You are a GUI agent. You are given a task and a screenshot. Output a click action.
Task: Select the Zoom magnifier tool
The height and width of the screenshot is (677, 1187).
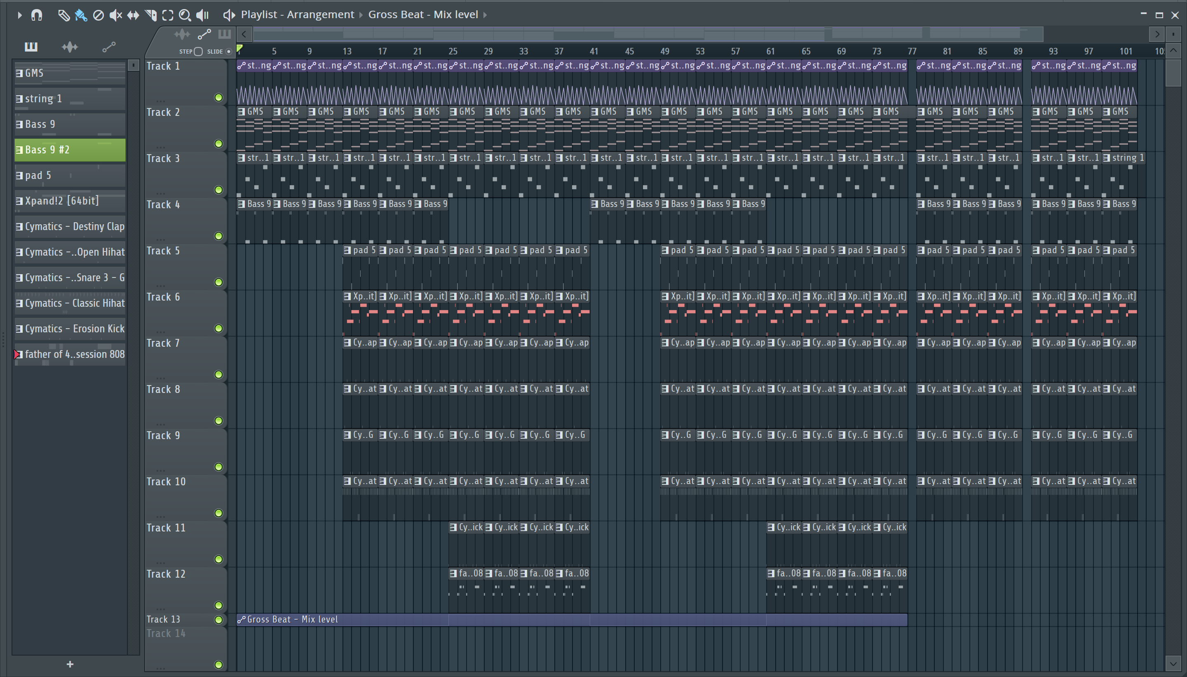click(185, 15)
